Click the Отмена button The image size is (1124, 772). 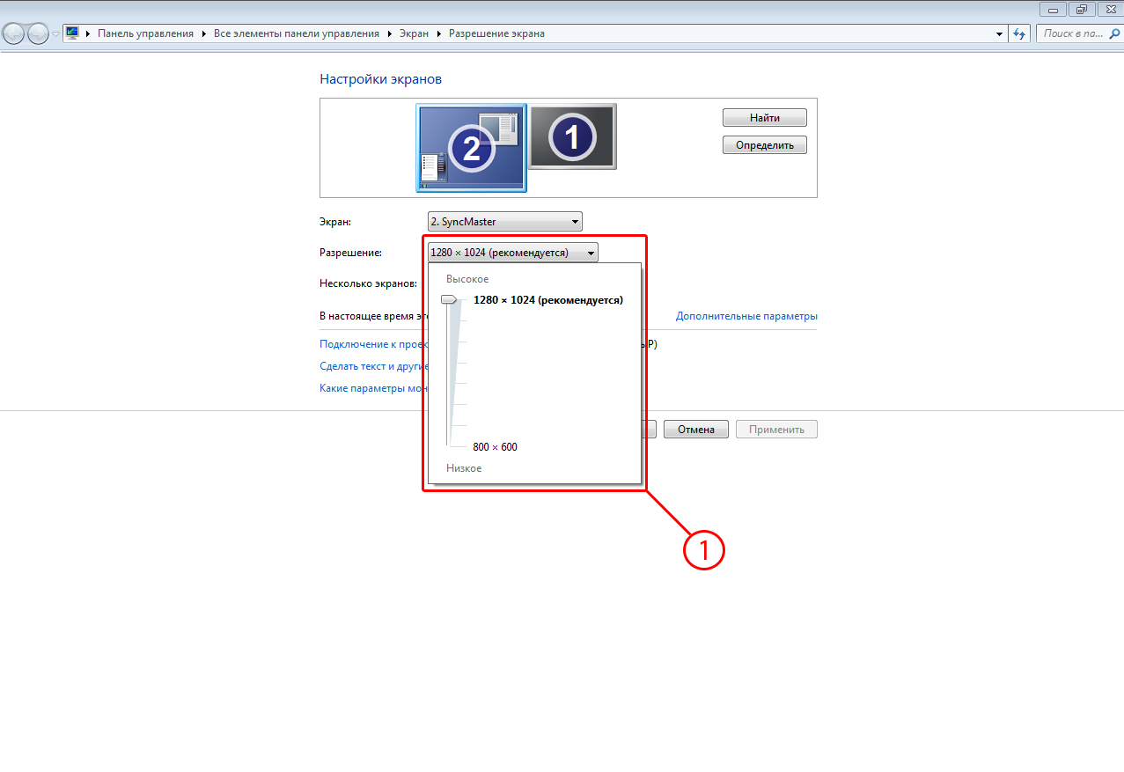[695, 430]
